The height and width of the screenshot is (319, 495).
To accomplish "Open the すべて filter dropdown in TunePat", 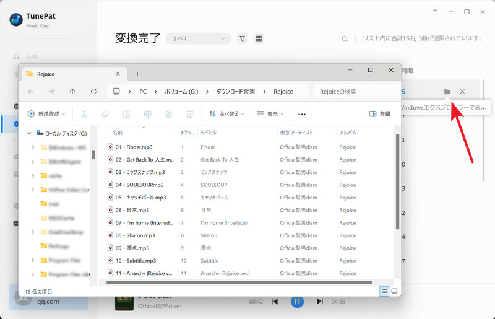I will (x=199, y=38).
